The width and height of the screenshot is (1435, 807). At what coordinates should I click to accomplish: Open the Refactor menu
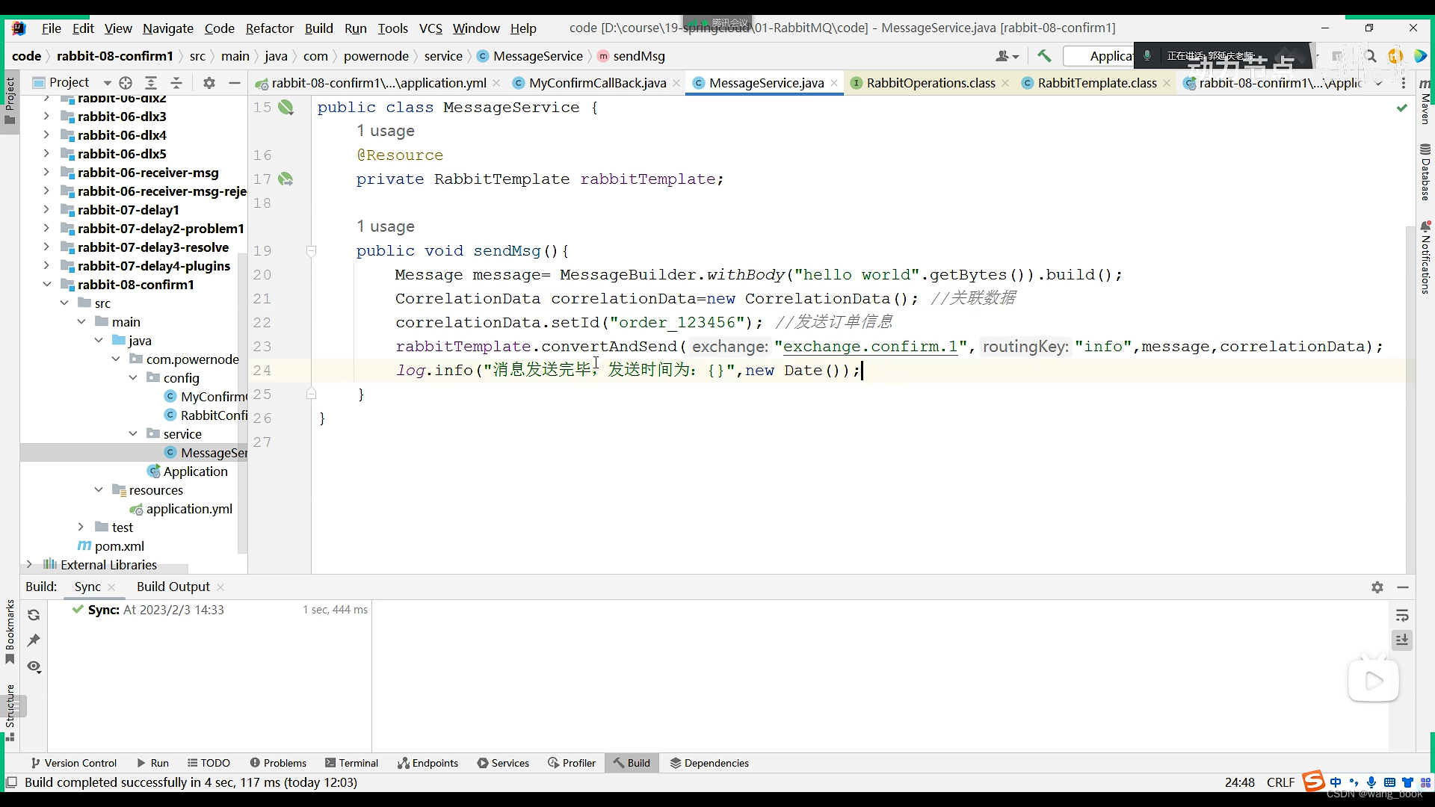(269, 28)
